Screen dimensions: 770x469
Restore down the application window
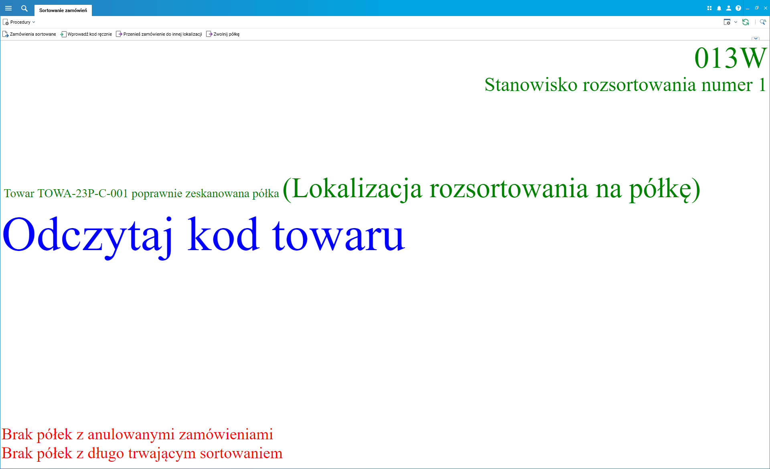coord(757,8)
